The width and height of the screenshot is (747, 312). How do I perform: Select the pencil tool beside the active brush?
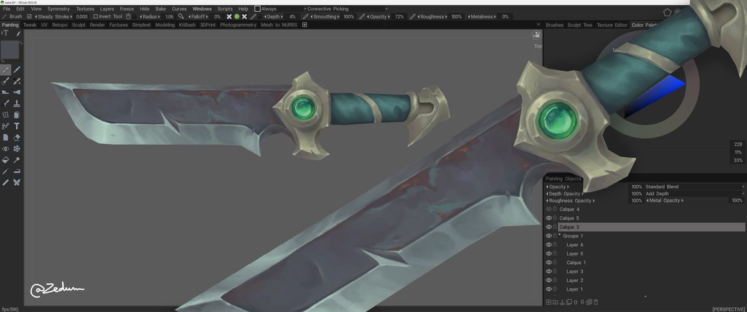(17, 70)
